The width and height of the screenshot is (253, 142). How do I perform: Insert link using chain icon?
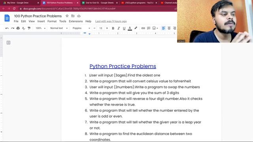tap(143, 28)
